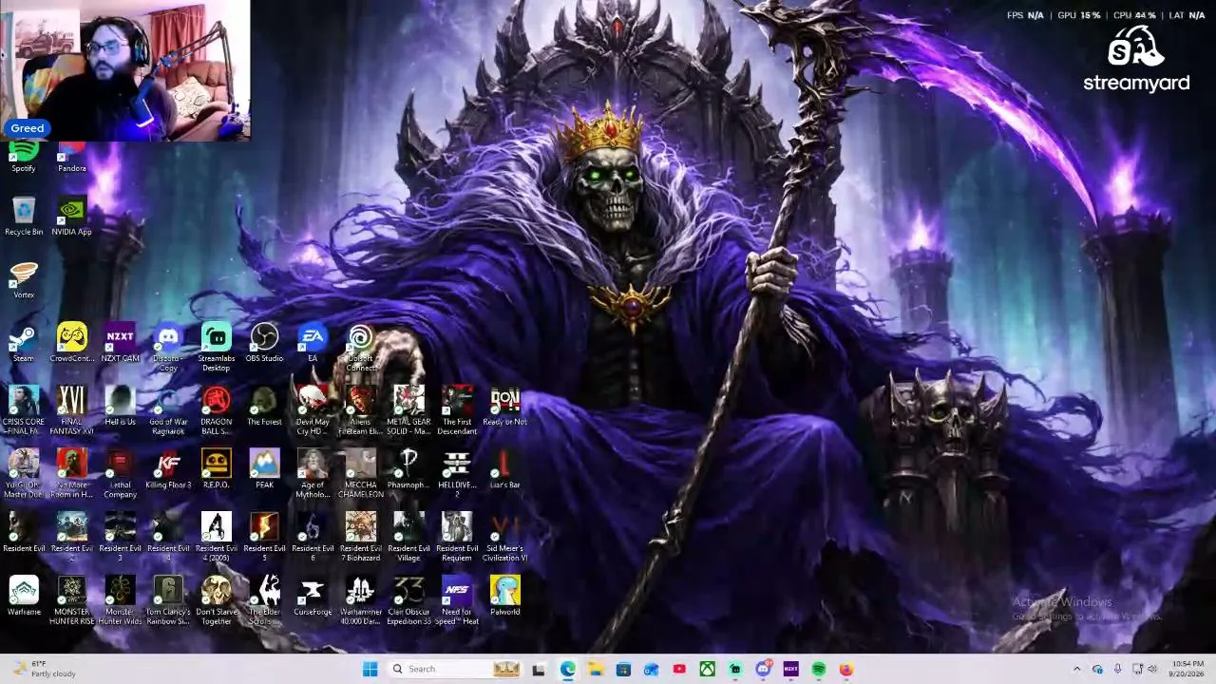Viewport: 1216px width, 684px height.
Task: Open the Xbox app in taskbar
Action: (708, 669)
